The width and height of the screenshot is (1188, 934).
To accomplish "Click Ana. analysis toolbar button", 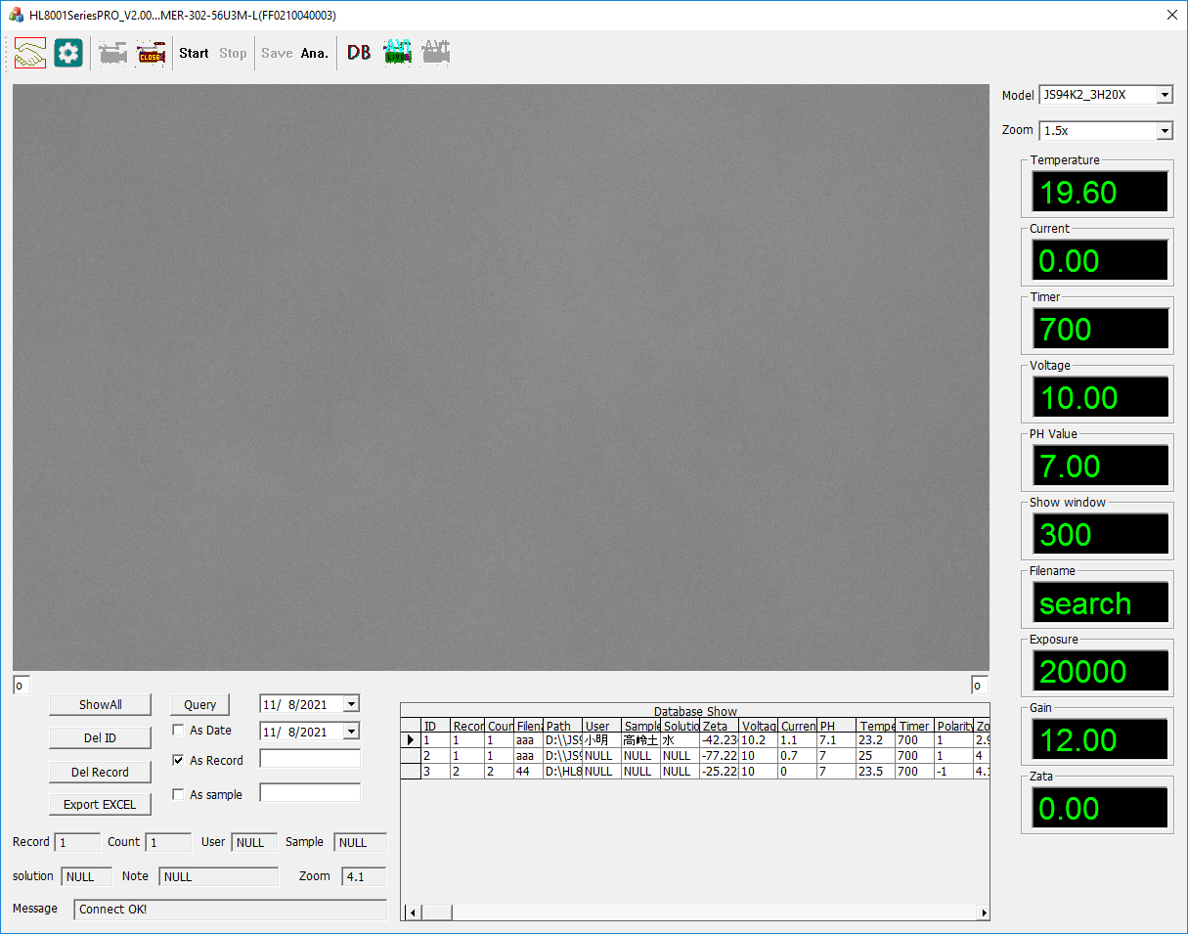I will 314,53.
